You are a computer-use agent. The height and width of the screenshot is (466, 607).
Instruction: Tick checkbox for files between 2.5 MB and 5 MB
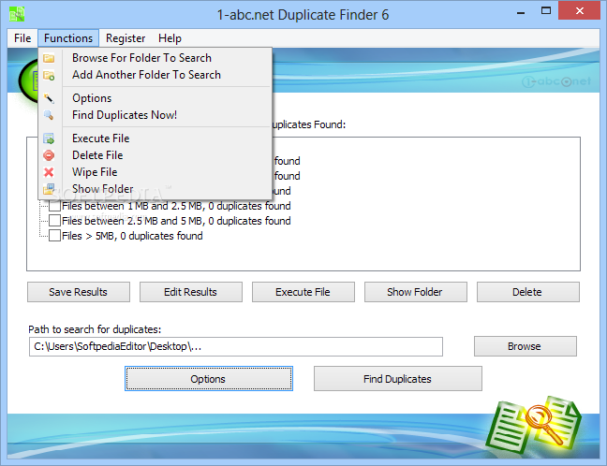click(55, 221)
